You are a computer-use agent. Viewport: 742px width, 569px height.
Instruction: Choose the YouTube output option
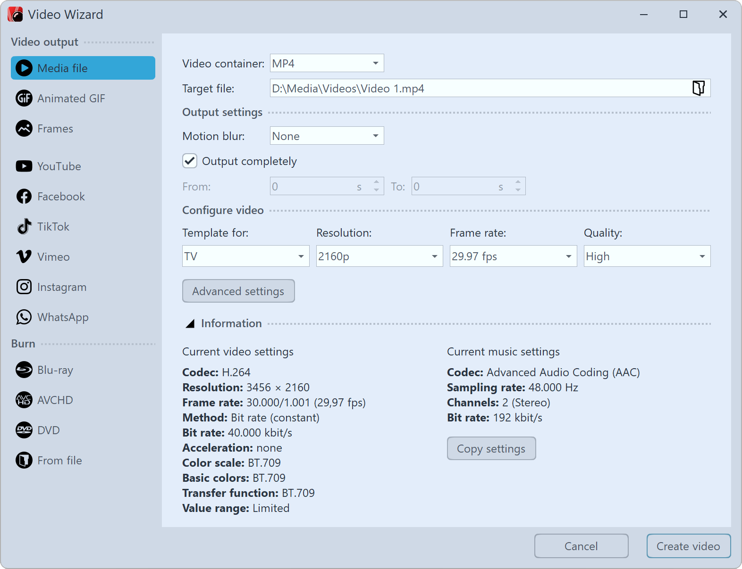click(83, 166)
